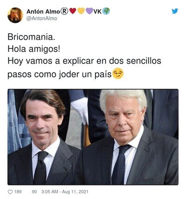Click the 90 count next to likes
The height and width of the screenshot is (199, 186).
point(34,192)
